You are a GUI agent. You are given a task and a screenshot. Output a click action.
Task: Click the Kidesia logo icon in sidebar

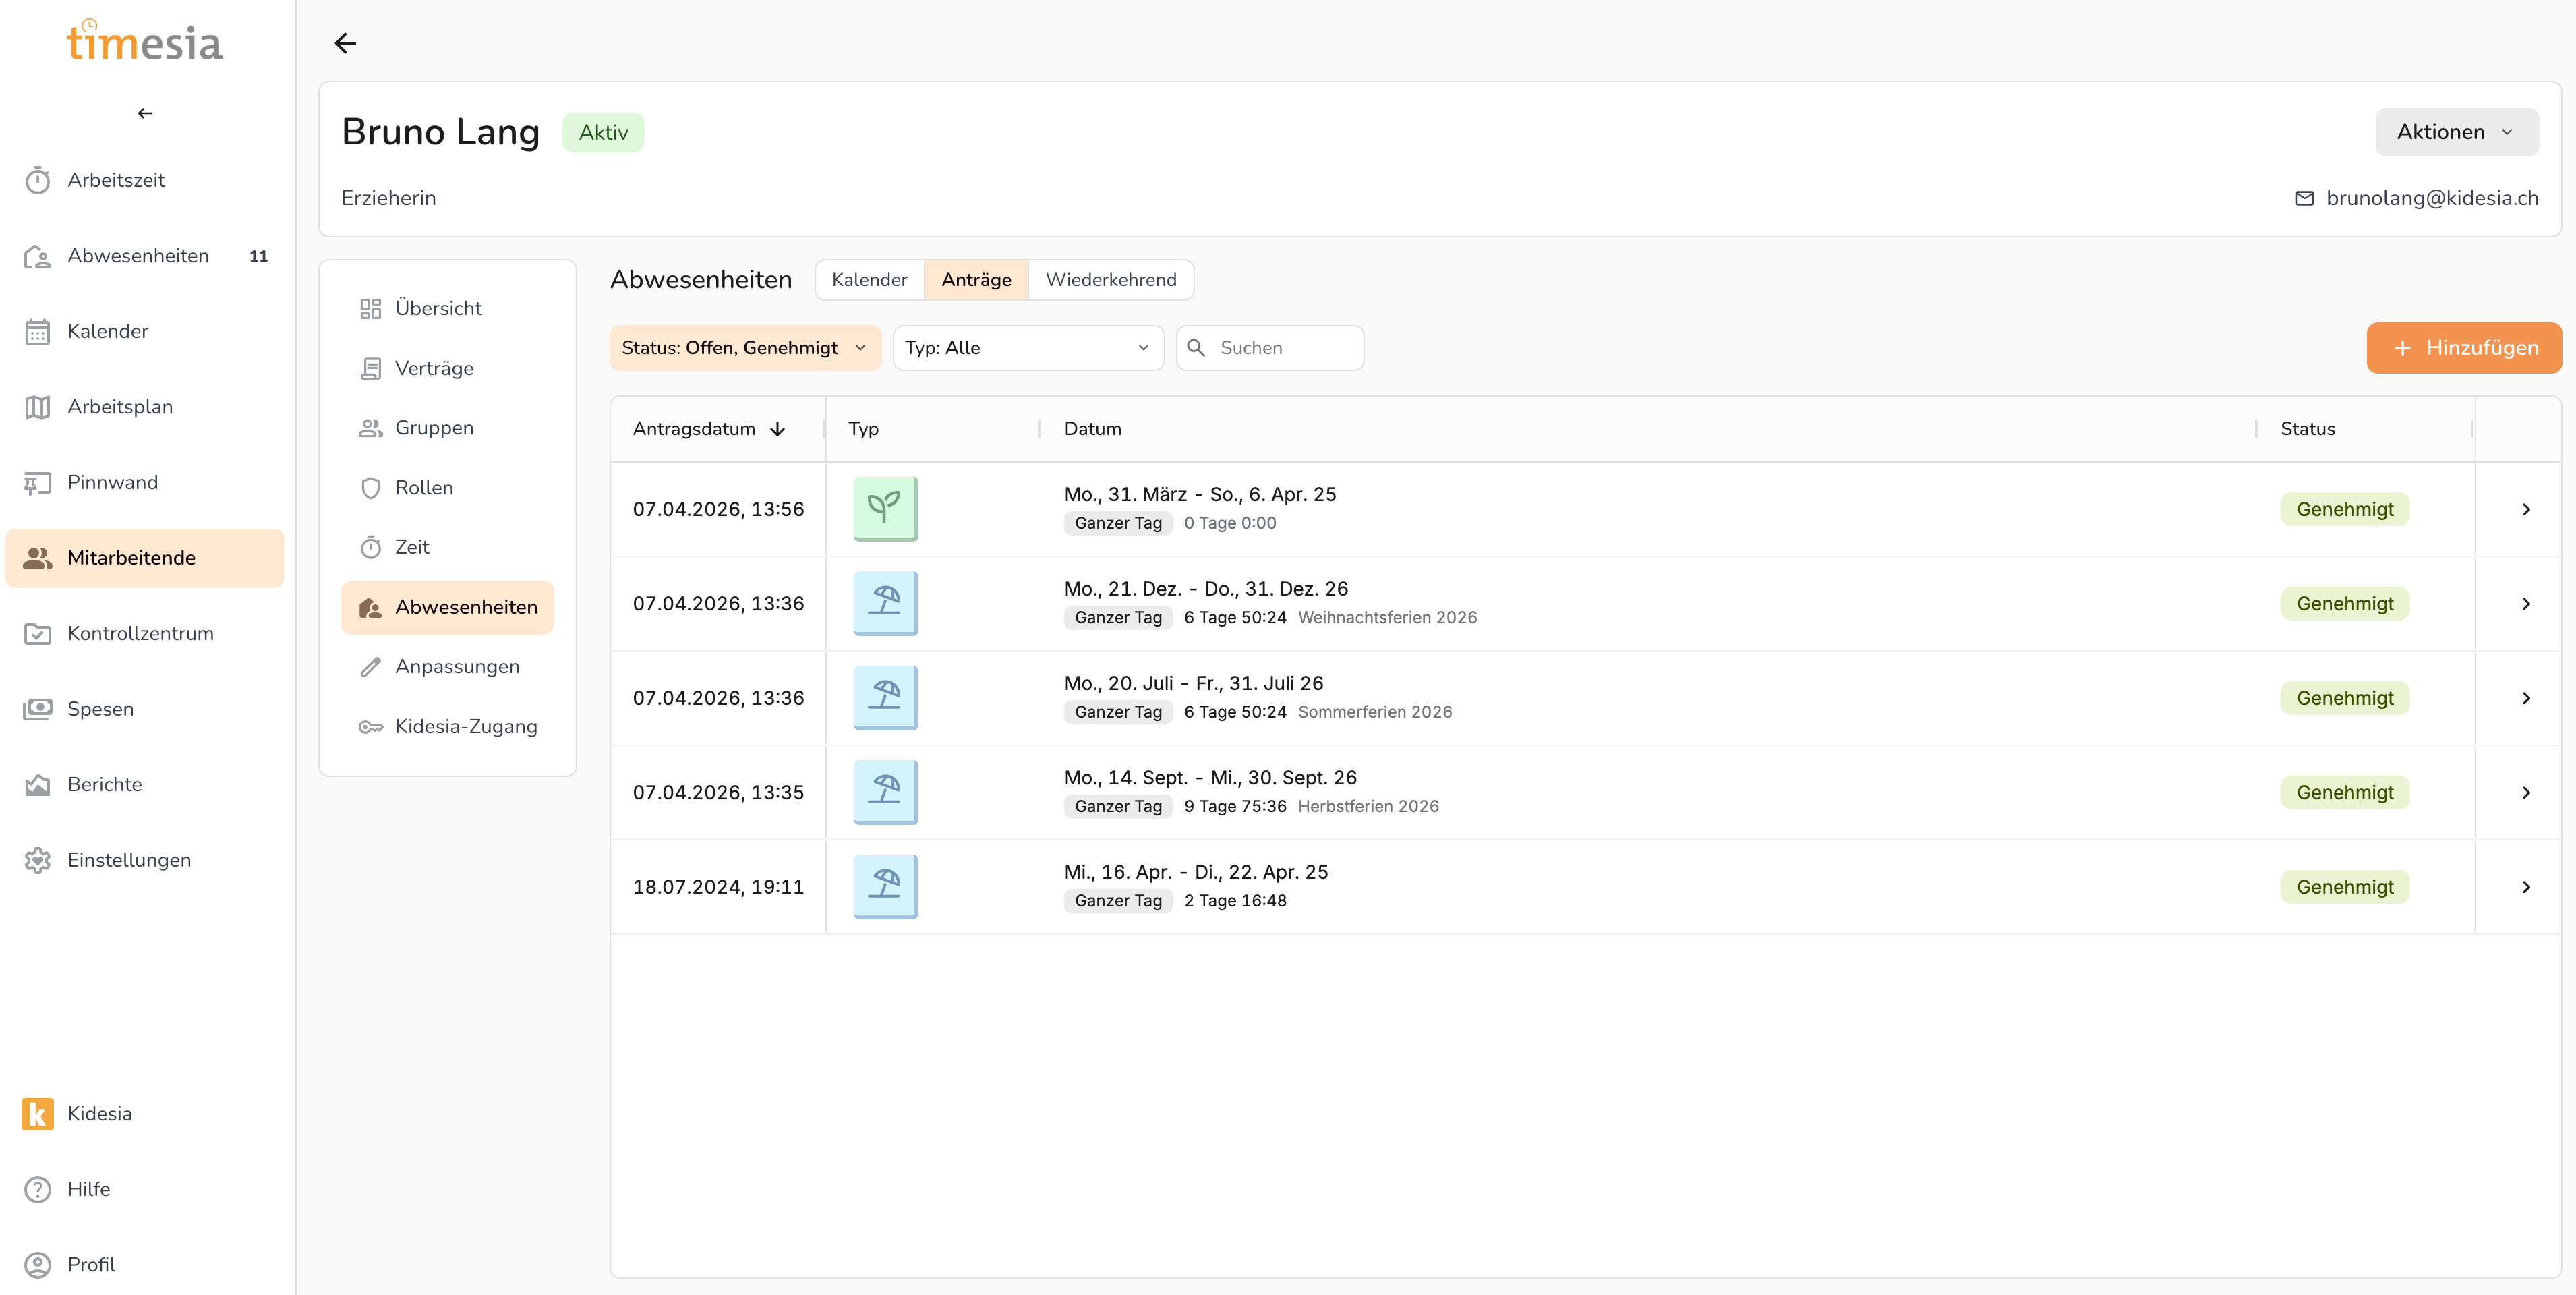pyautogui.click(x=37, y=1113)
